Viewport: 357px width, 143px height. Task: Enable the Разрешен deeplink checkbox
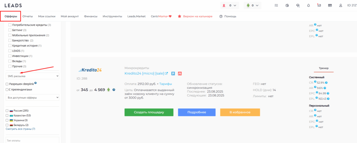pos(7,84)
